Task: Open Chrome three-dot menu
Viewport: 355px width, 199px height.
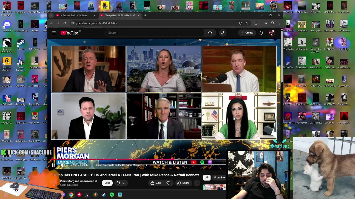Action: pos(279,23)
